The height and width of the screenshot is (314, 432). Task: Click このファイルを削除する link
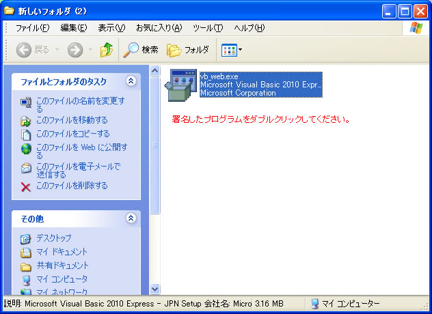click(72, 186)
